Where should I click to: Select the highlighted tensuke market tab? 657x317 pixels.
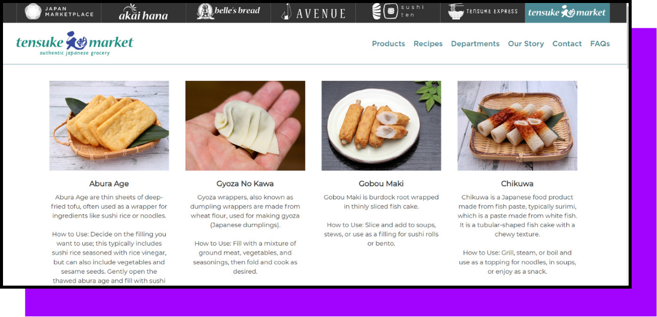567,13
